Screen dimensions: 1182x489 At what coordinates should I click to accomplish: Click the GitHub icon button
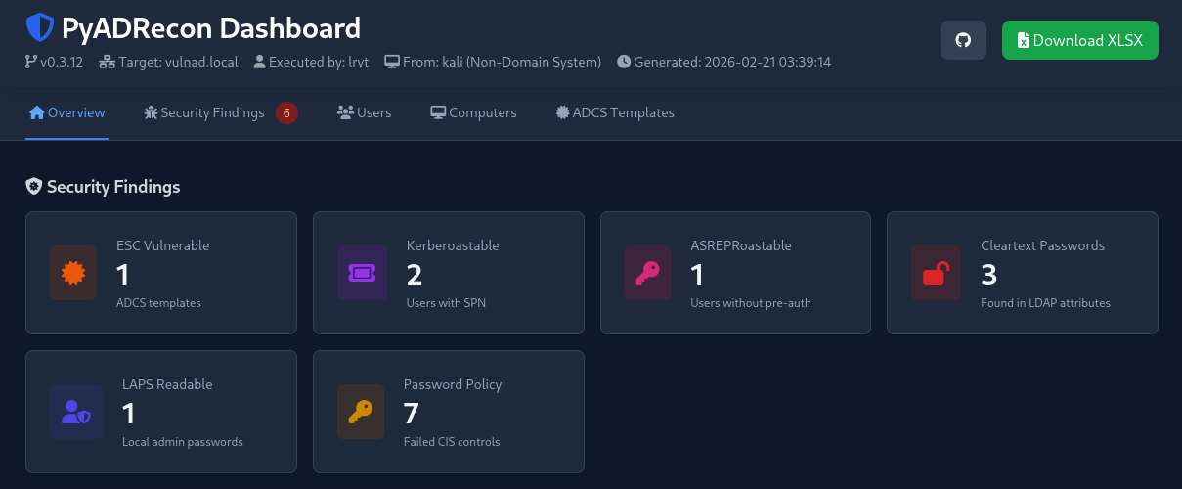pyautogui.click(x=963, y=40)
